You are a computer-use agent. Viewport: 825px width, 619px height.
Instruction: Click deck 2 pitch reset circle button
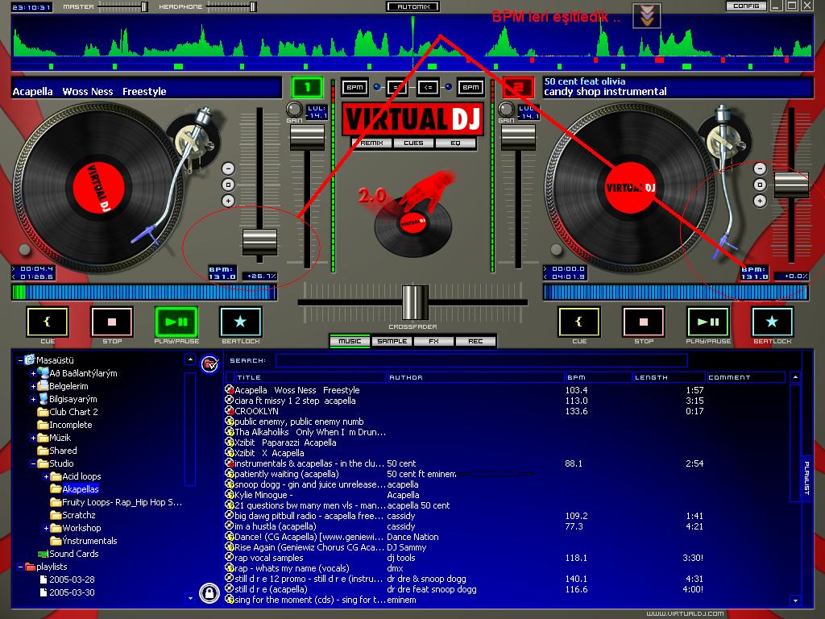(760, 185)
